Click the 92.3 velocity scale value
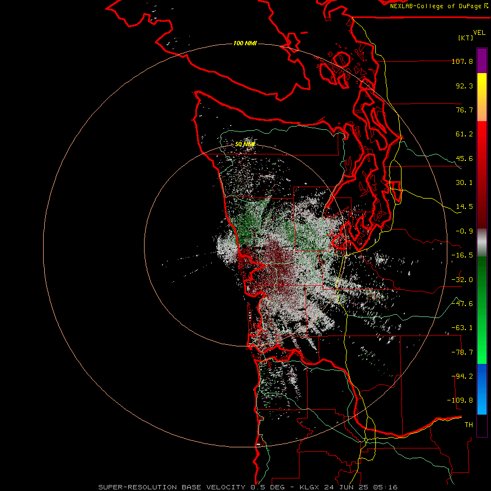The height and width of the screenshot is (491, 491). [x=464, y=86]
